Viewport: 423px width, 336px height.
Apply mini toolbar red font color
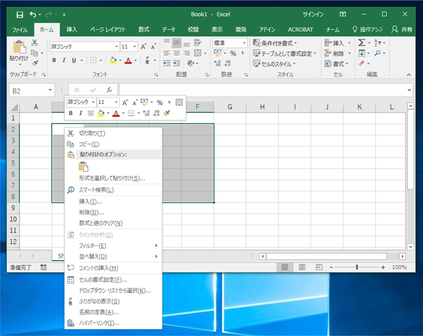116,113
